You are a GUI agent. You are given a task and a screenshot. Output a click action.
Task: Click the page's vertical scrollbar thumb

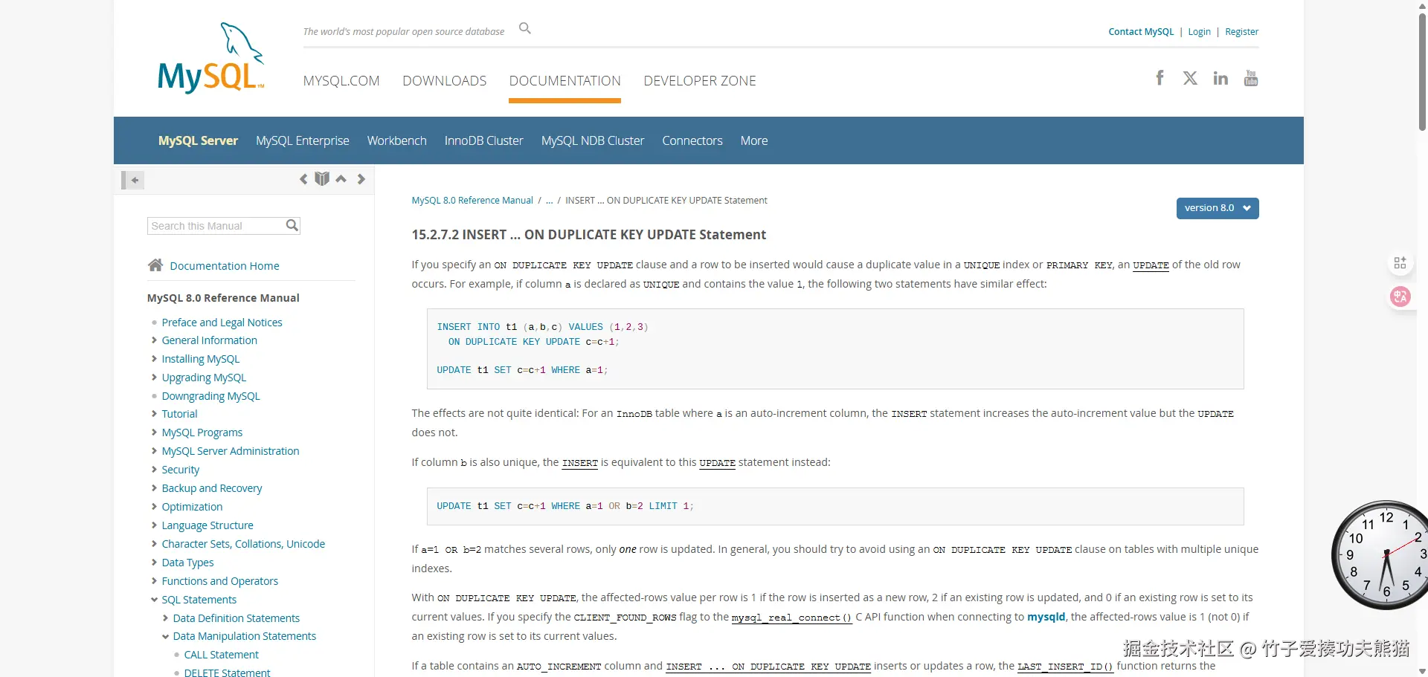(x=1422, y=71)
